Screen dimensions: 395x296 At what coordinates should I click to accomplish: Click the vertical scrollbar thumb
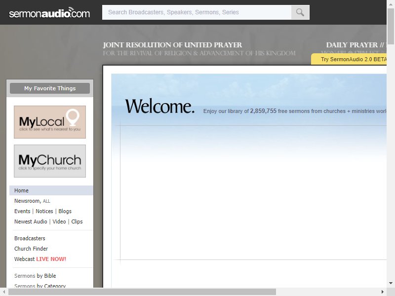[391, 26]
